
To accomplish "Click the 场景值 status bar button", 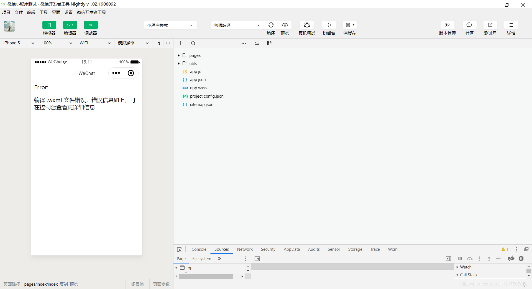I will pos(137,284).
